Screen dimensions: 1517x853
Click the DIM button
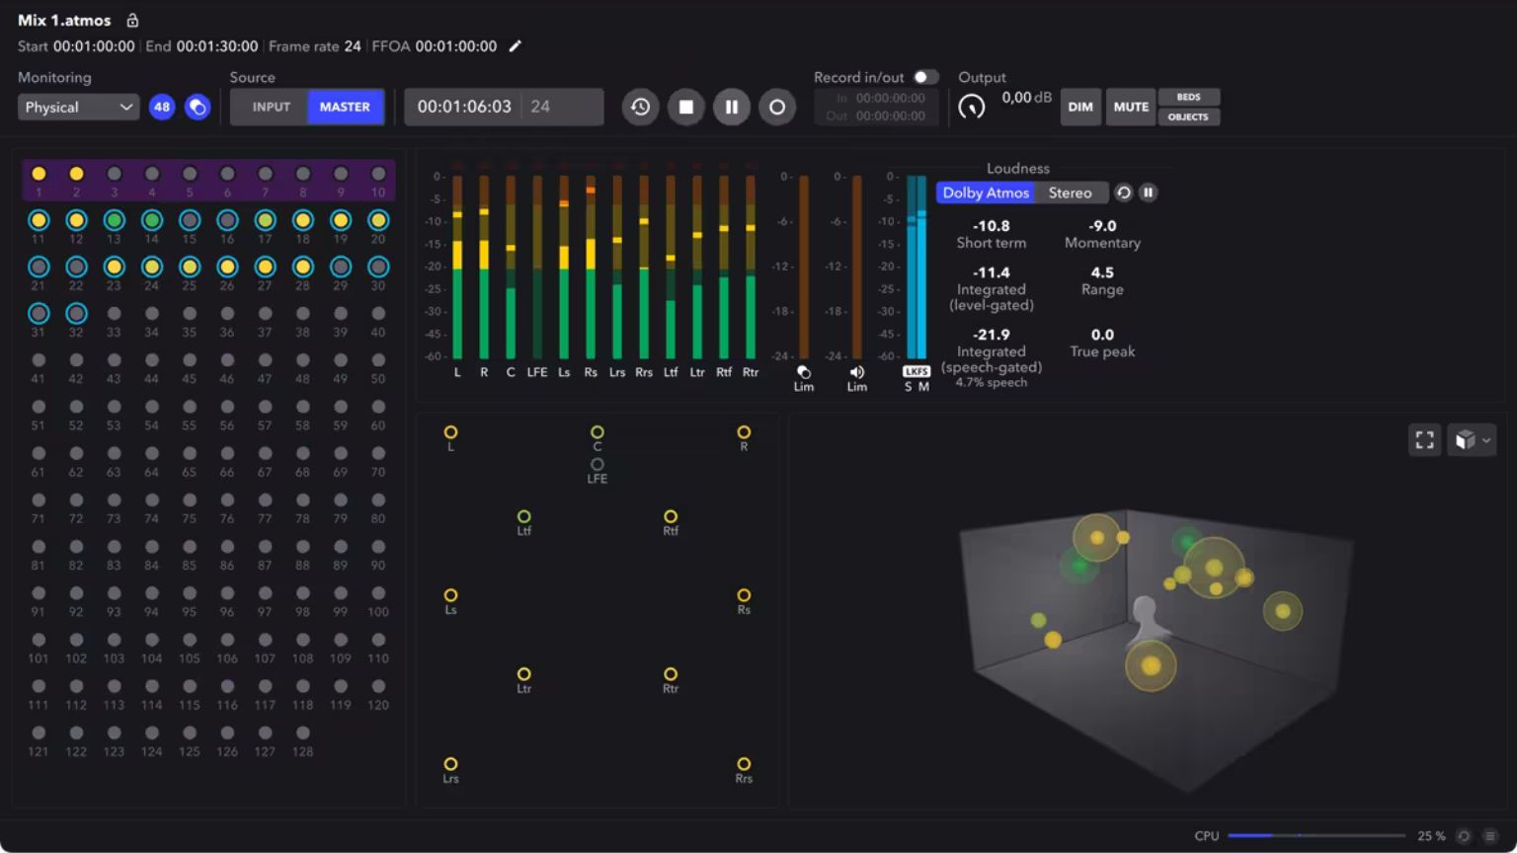[1080, 107]
